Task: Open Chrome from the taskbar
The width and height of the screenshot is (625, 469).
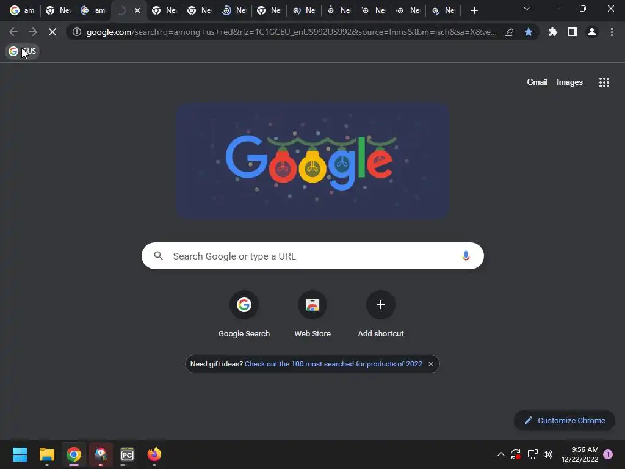Action: click(x=74, y=454)
